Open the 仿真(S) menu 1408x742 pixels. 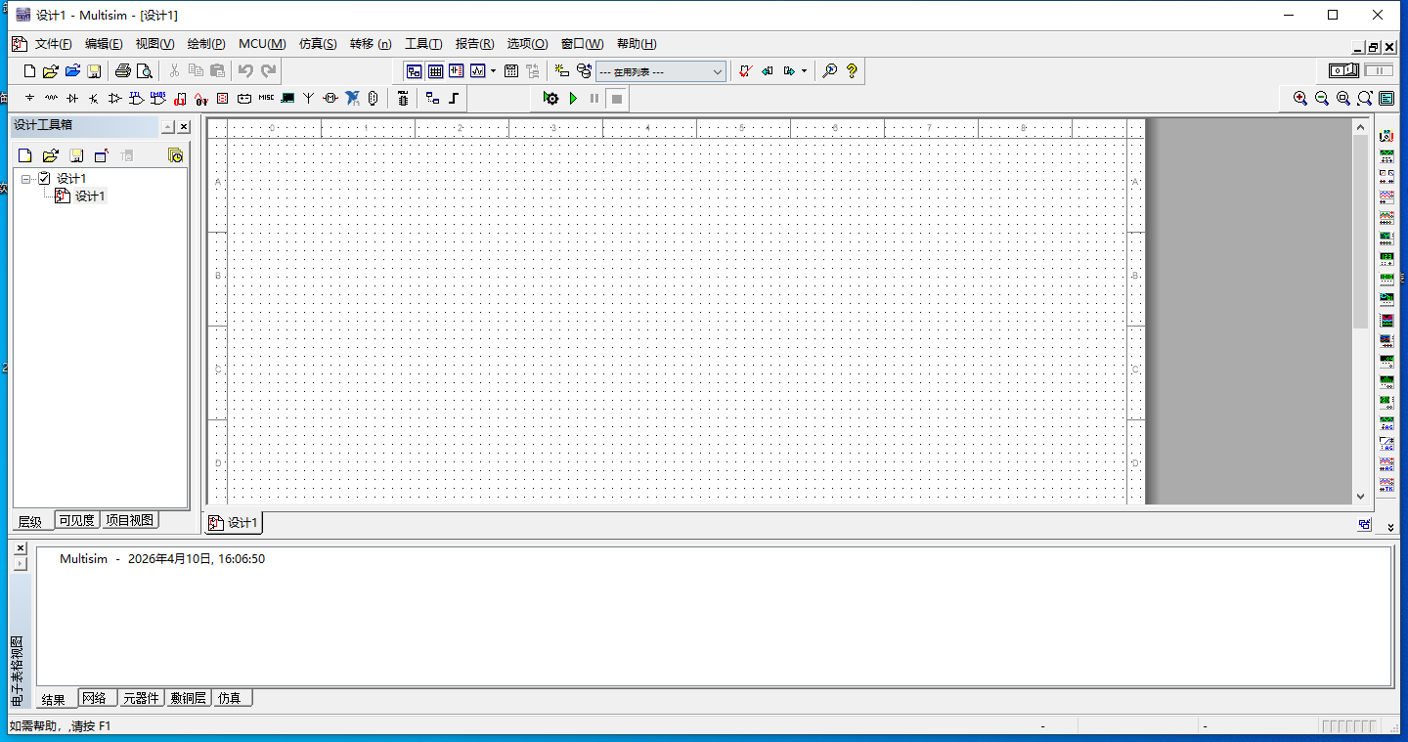[318, 44]
